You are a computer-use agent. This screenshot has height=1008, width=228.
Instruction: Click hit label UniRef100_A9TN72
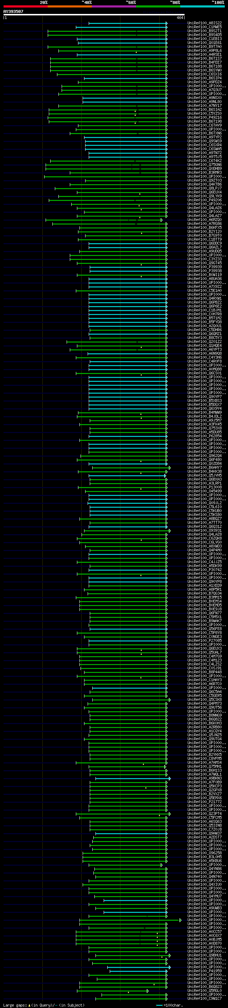pos(204,153)
